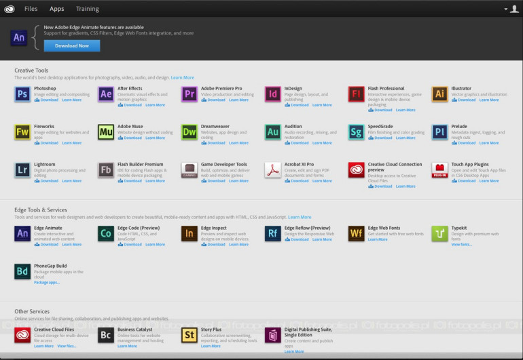The width and height of the screenshot is (523, 360).
Task: Click the Edge Animate An icon in Edge Tools
Action: coord(22,233)
